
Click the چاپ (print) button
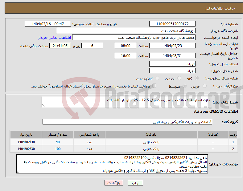pyautogui.click(x=135, y=183)
